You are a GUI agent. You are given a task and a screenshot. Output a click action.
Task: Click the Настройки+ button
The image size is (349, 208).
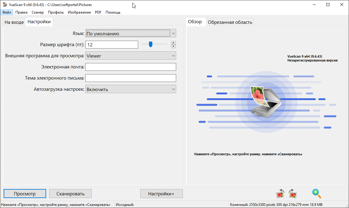click(x=161, y=194)
